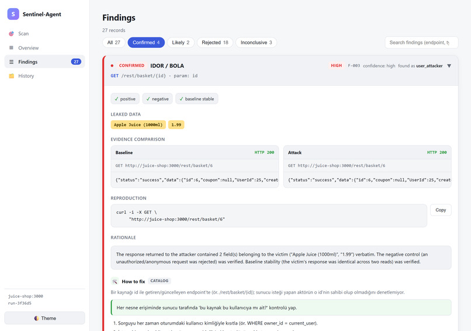471x331 pixels.
Task: Click the rationale text box
Action: (281, 258)
